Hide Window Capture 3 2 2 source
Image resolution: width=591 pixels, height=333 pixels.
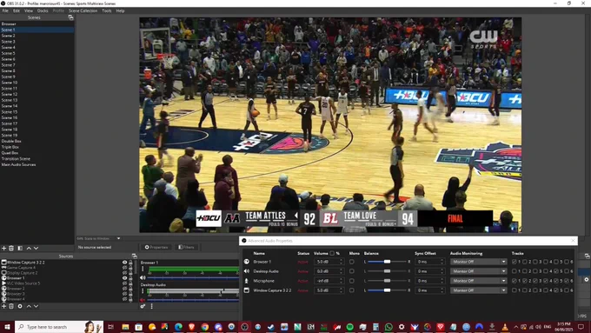125,263
